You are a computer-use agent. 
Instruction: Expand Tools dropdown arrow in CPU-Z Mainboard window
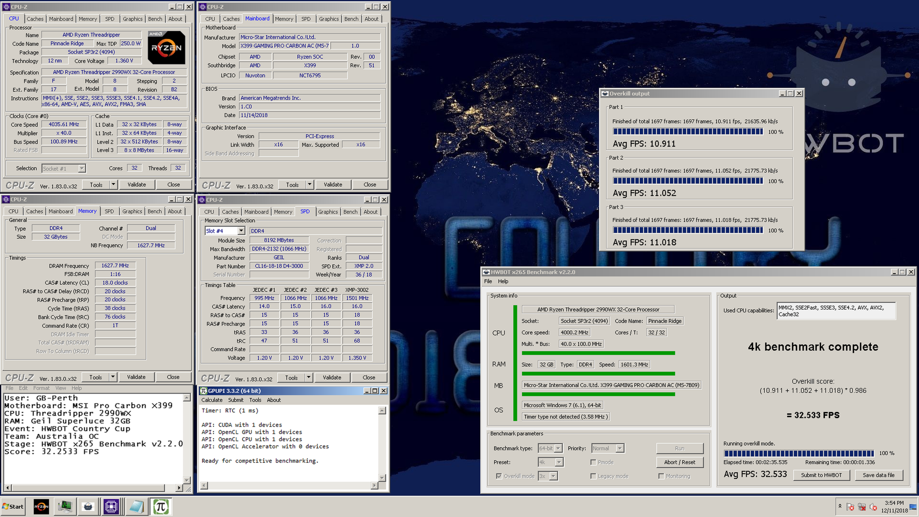pyautogui.click(x=310, y=184)
